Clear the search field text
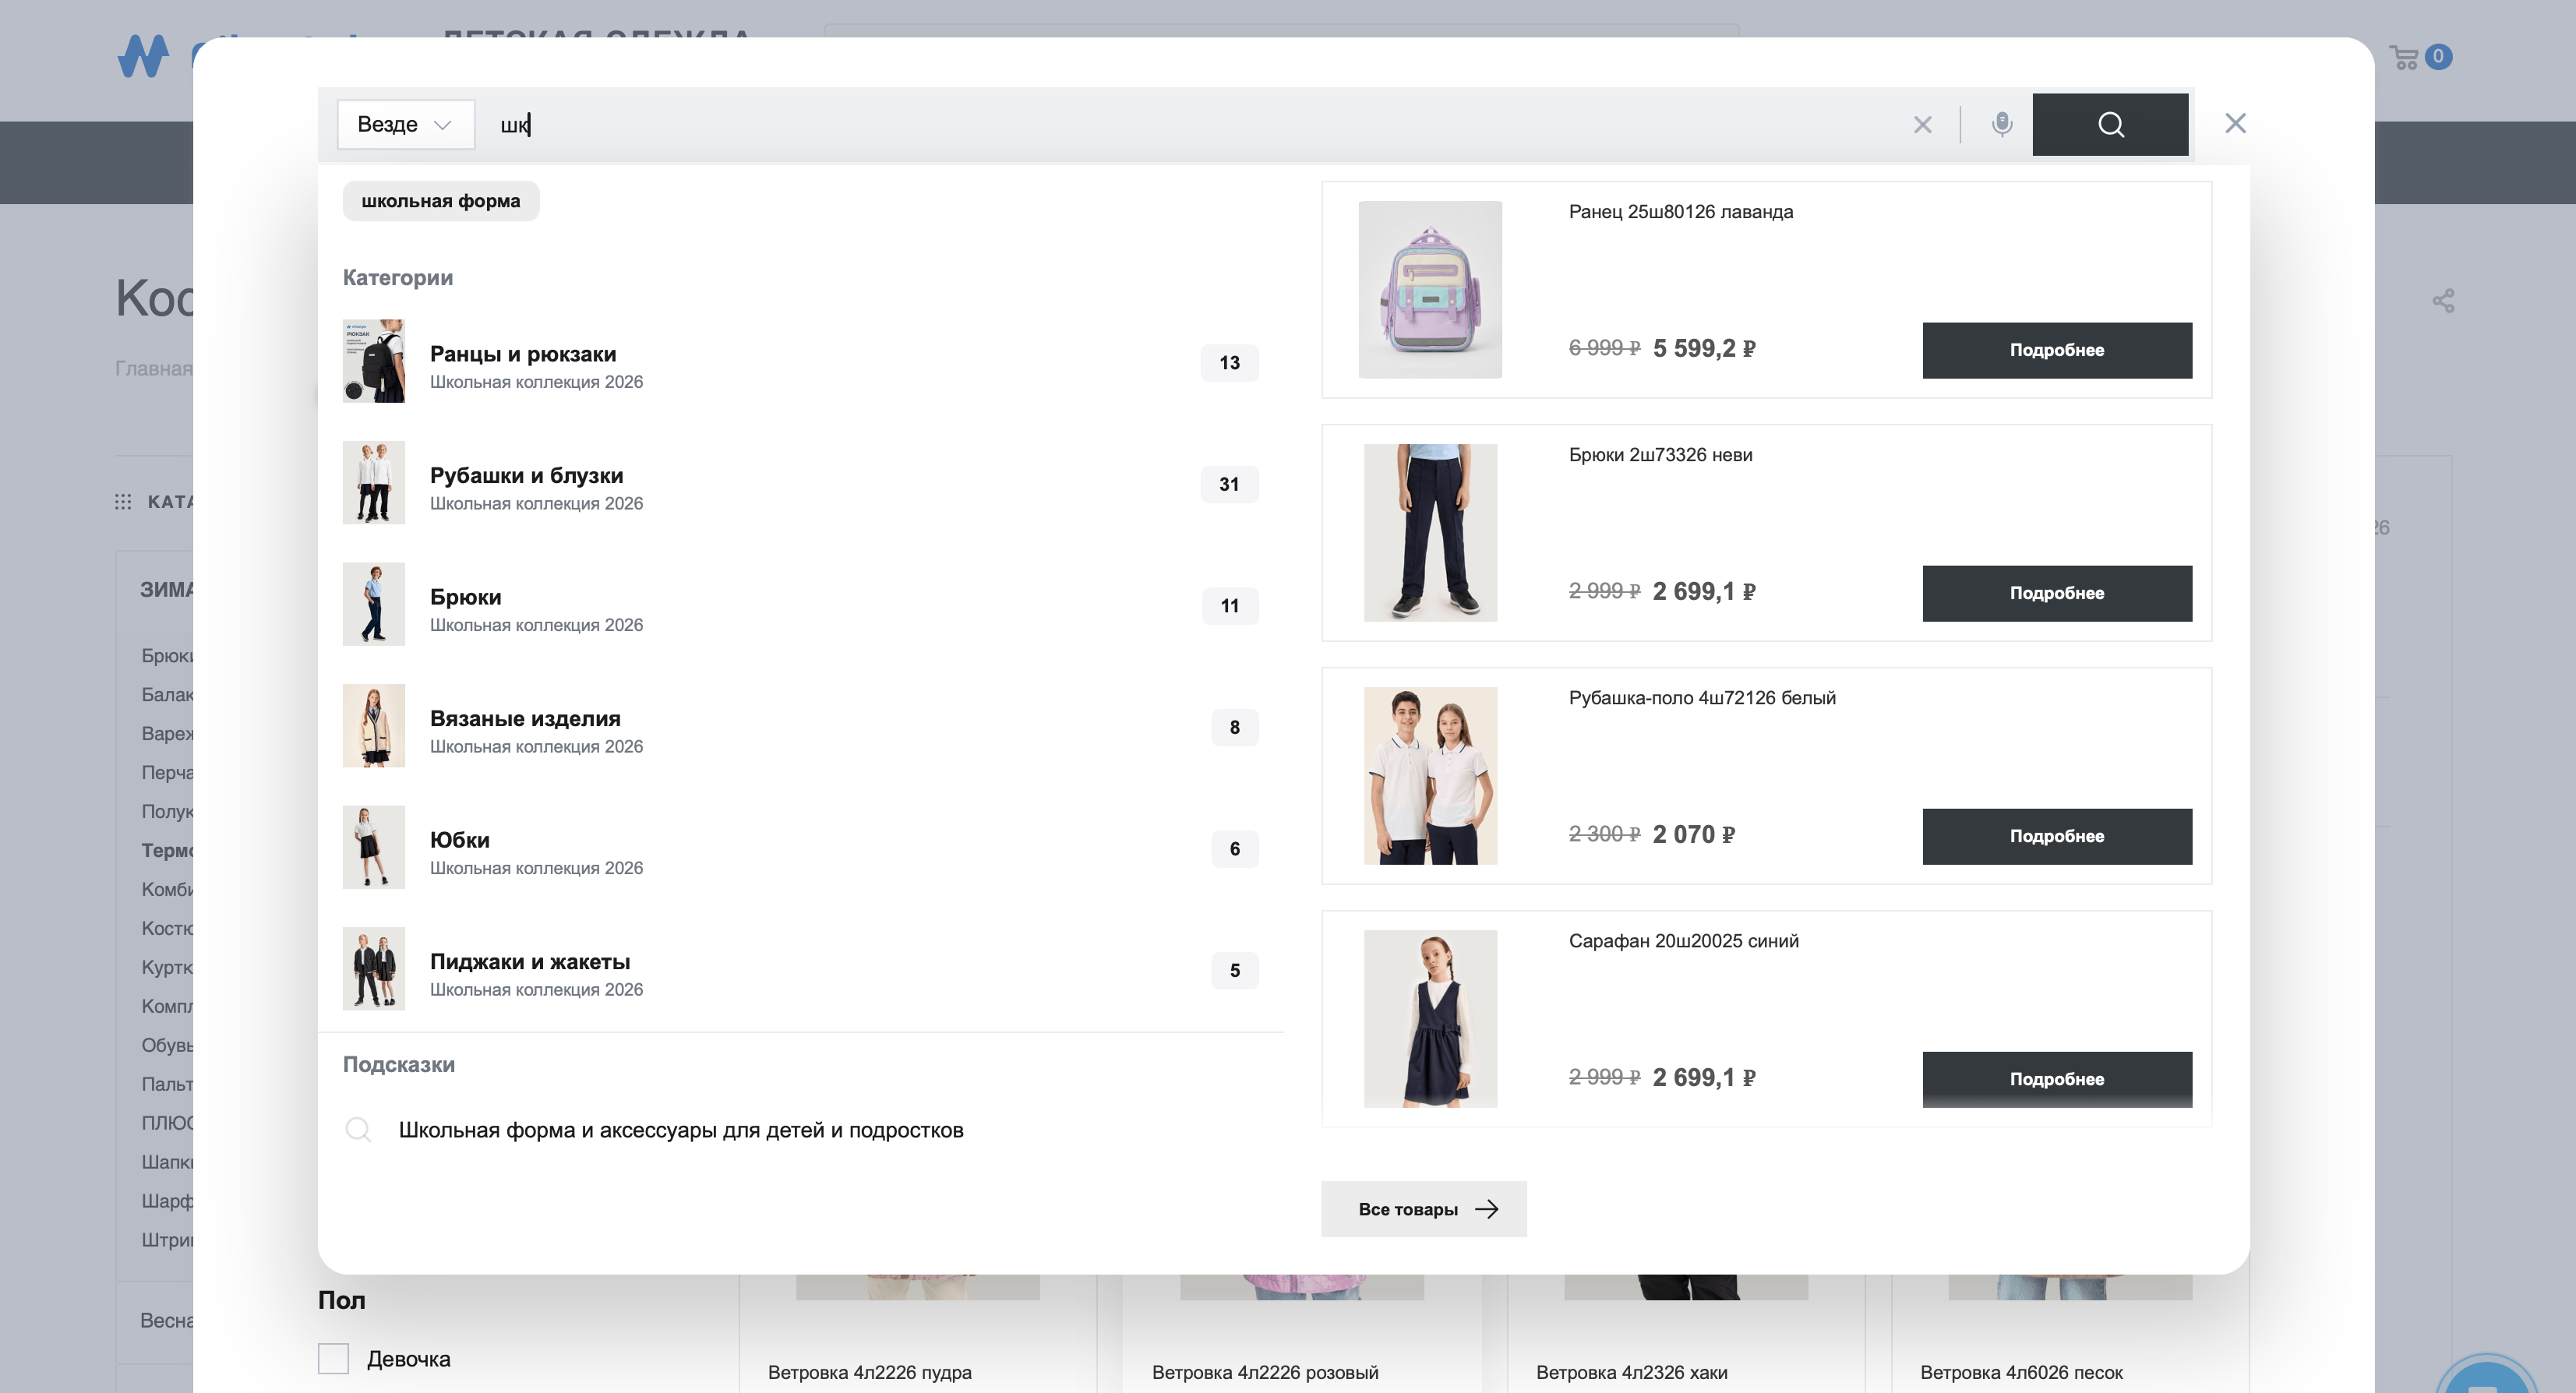This screenshot has width=2576, height=1393. [1922, 125]
